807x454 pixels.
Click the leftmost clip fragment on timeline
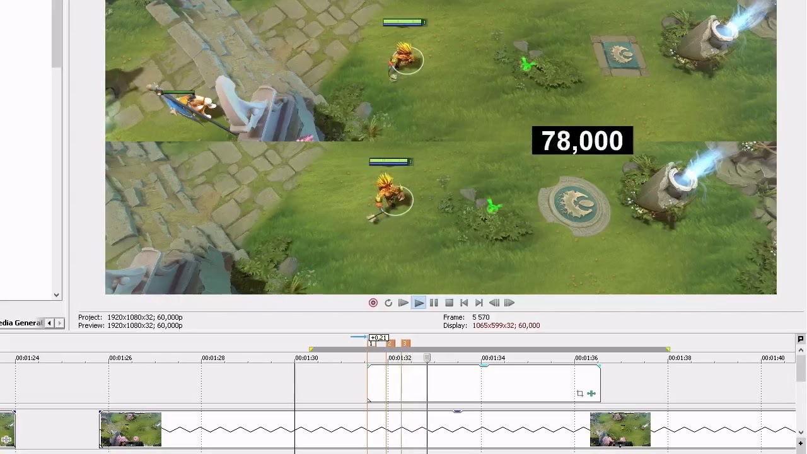(7, 429)
